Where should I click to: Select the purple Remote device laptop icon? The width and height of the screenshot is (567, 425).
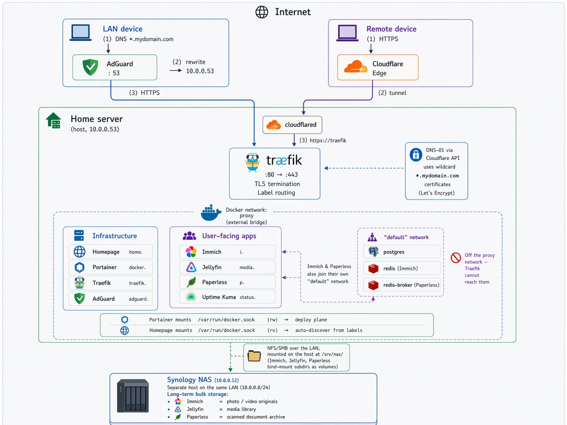[347, 33]
